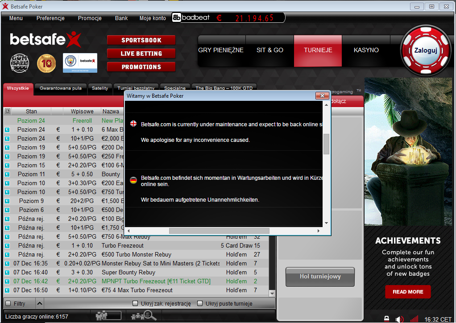Click the lobby icon for Poziom 11 Bounty row
Screen dimensions: 456x323
point(7,174)
